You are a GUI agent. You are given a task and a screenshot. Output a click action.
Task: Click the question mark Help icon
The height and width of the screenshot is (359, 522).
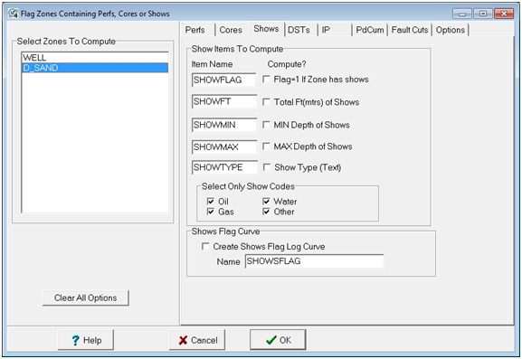(x=76, y=340)
